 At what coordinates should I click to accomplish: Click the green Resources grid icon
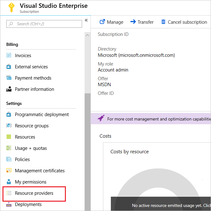pyautogui.click(x=9, y=137)
